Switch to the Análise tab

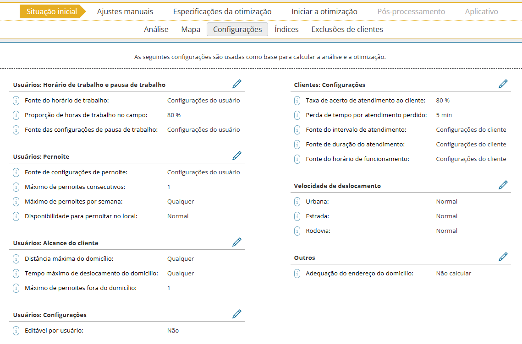(x=156, y=29)
